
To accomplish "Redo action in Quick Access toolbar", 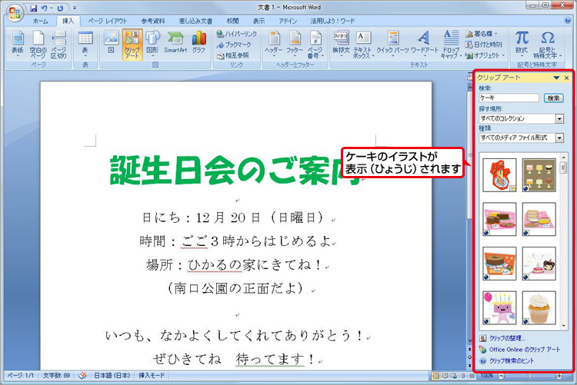I will 60,8.
